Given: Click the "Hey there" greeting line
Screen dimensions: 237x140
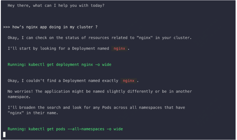Looking at the screenshot, I should click(56, 5).
